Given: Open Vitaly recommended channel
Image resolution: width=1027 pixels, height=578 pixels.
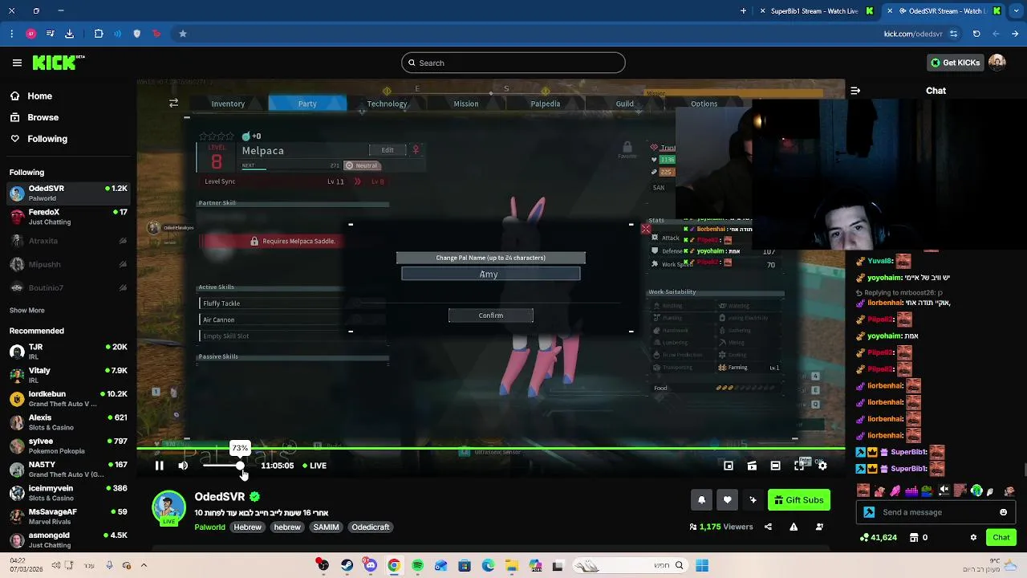Looking at the screenshot, I should pos(68,375).
